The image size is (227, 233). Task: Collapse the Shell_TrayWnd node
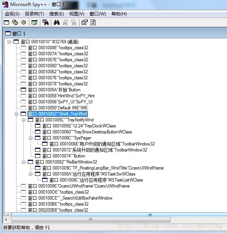click(x=16, y=114)
